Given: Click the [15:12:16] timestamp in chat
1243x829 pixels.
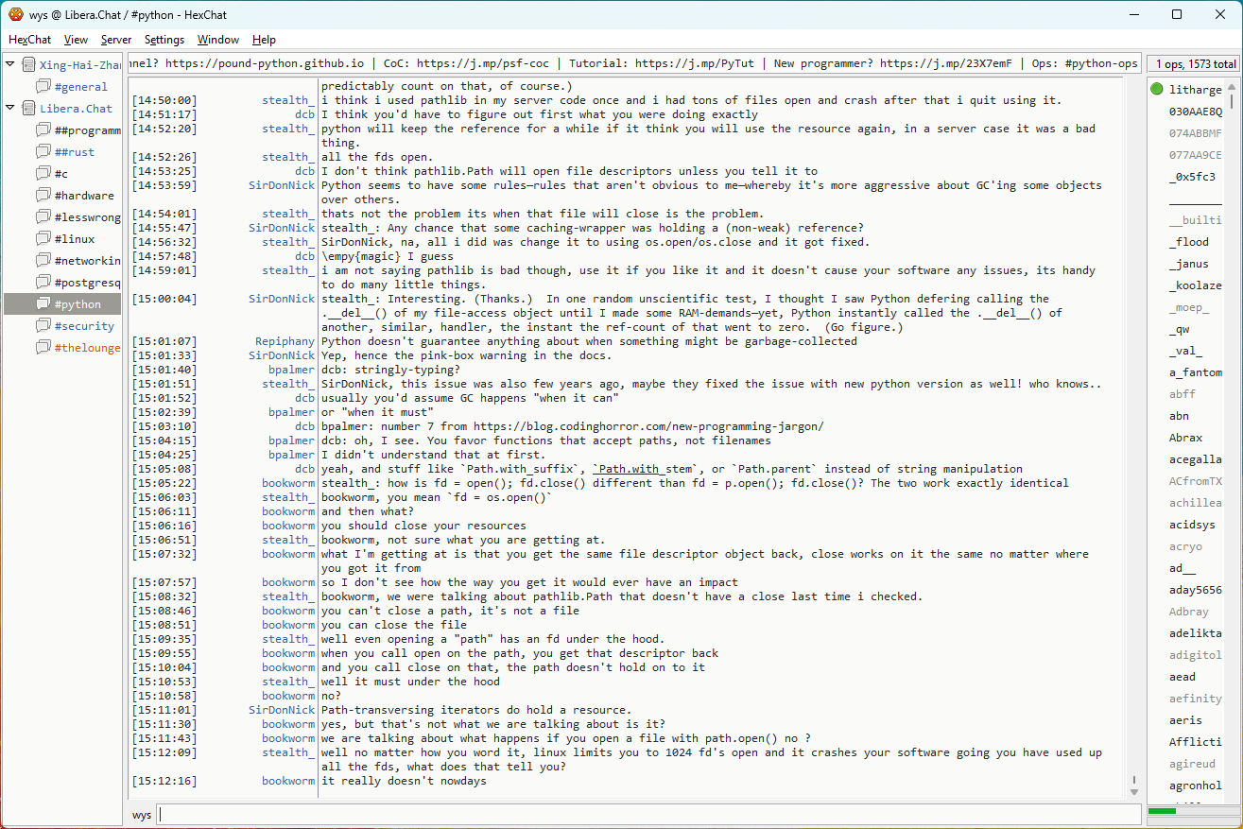Looking at the screenshot, I should point(164,781).
